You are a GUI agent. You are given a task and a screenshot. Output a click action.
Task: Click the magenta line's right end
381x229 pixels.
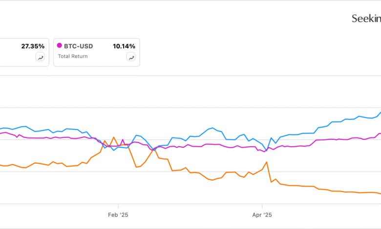click(380, 134)
